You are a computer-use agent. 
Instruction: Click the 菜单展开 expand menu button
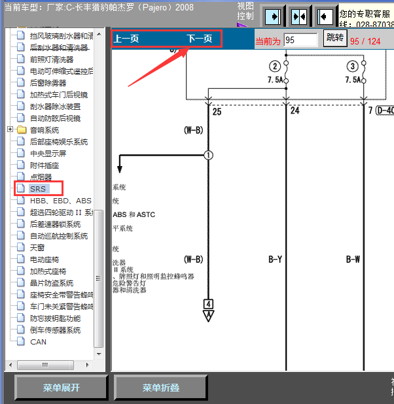[x=61, y=388]
